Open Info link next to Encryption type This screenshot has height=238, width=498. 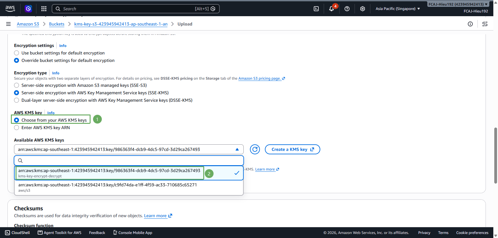[56, 73]
